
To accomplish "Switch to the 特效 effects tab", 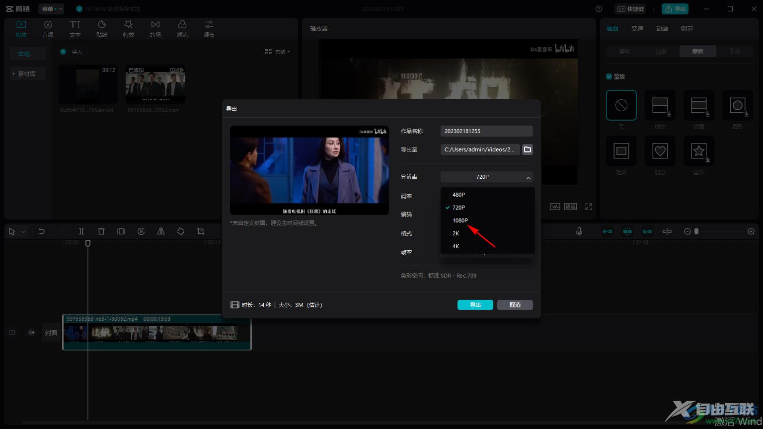I will (x=129, y=29).
